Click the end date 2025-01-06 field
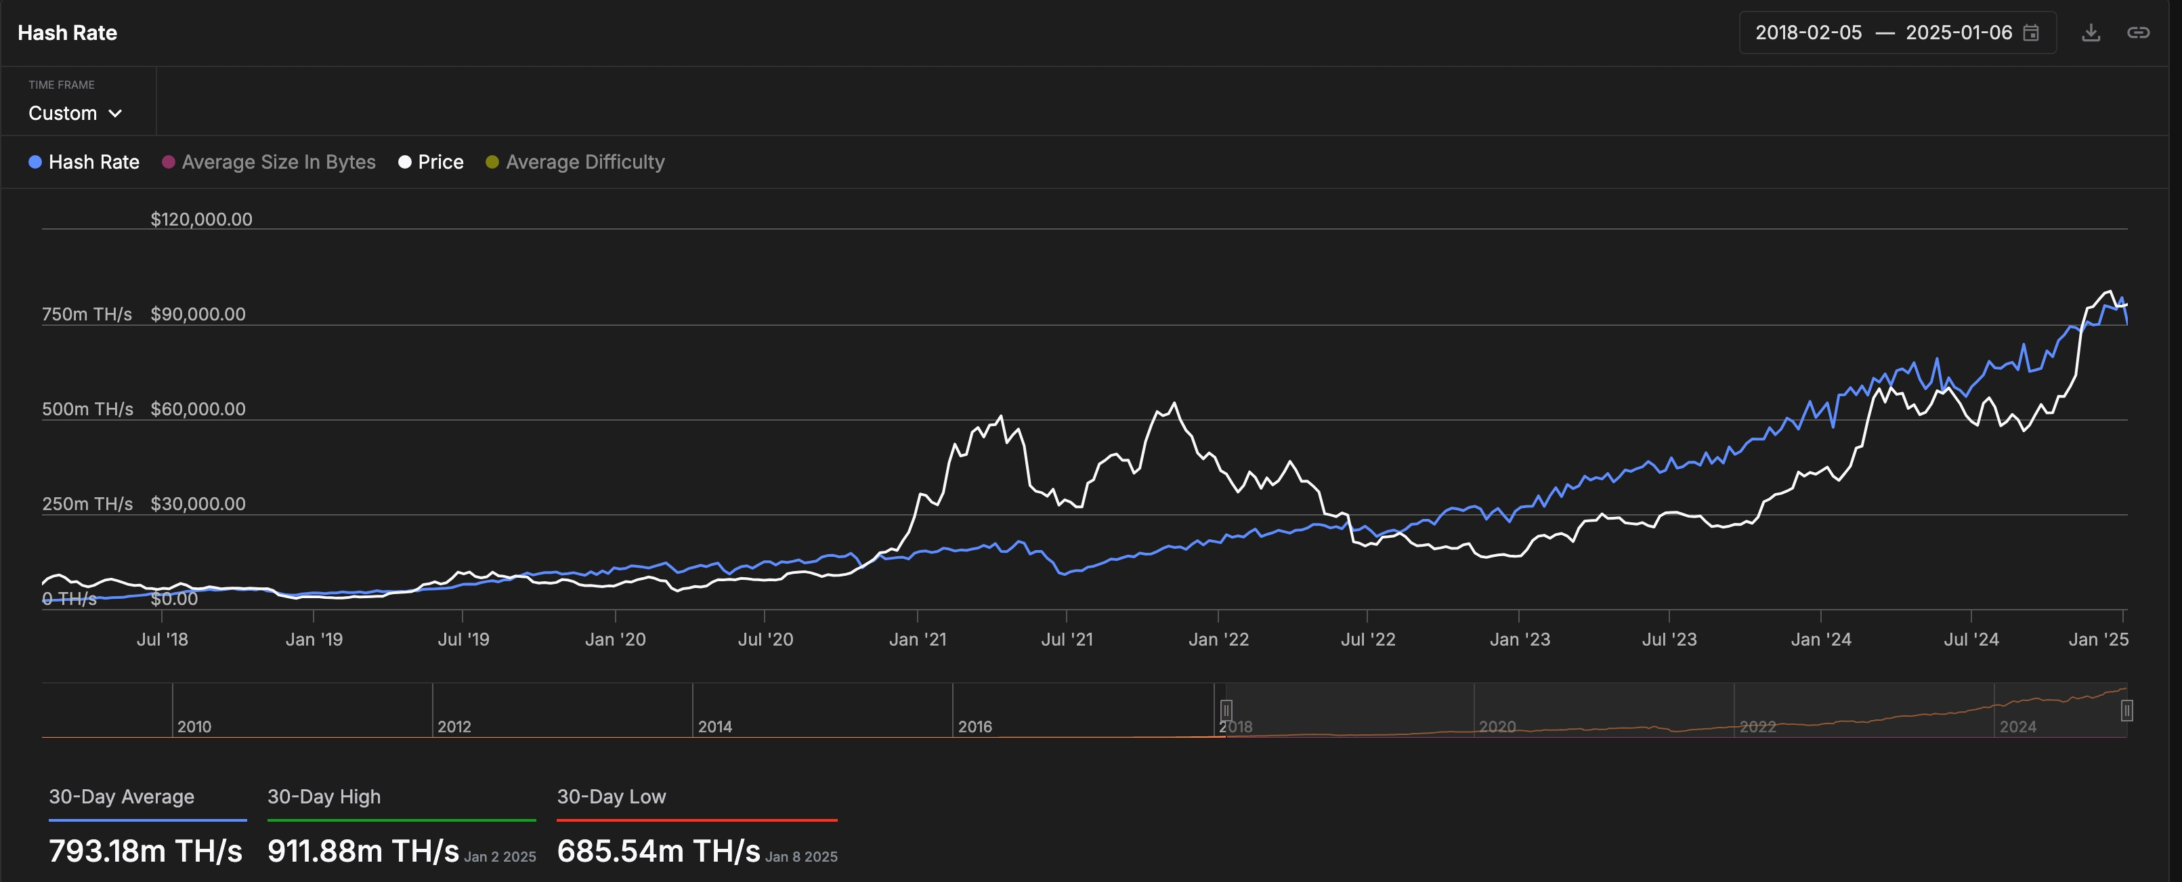The width and height of the screenshot is (2182, 882). [x=1959, y=33]
